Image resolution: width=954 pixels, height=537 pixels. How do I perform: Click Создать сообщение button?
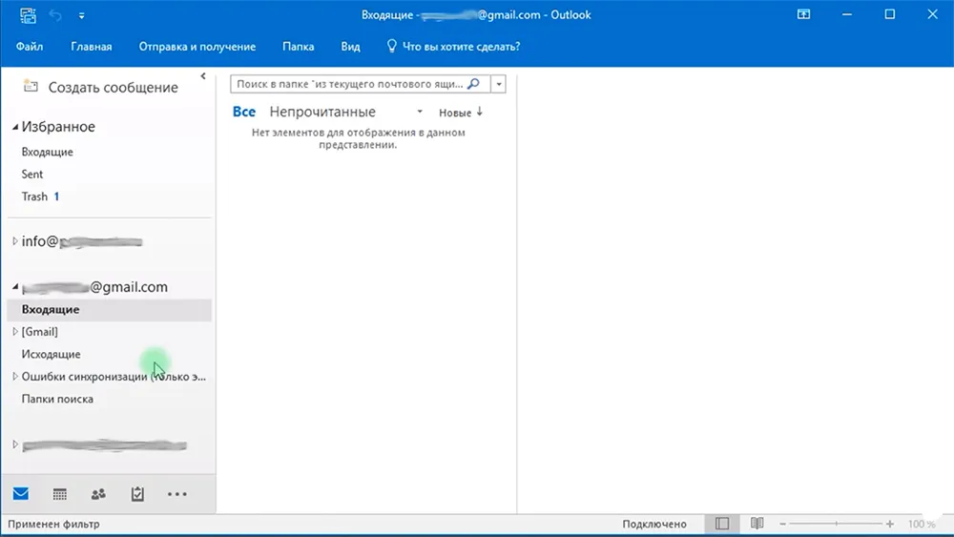pyautogui.click(x=100, y=87)
